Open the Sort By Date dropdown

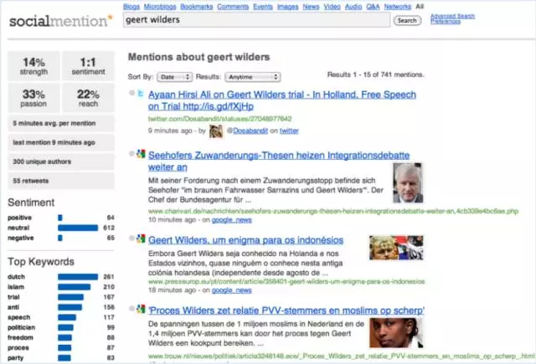point(172,76)
